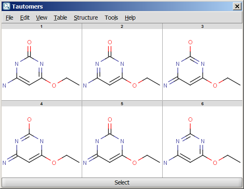The height and width of the screenshot is (189, 244).
Task: Click column header labeled 3
Action: coord(203,27)
